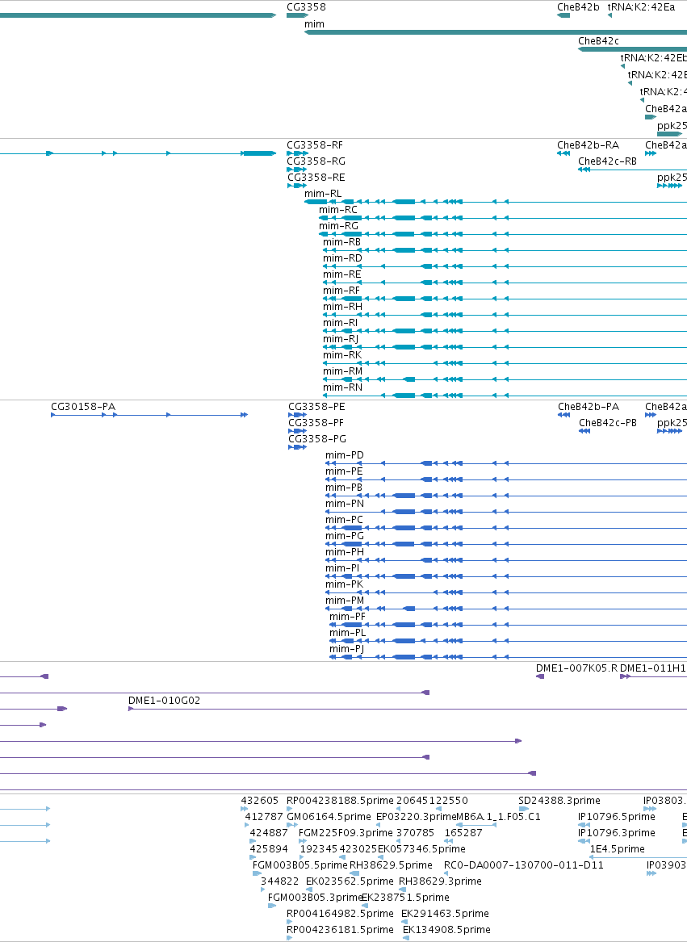This screenshot has height=942, width=687.
Task: Click the MB6A.1_1.F05.C1 EST label
Action: pyautogui.click(x=498, y=817)
